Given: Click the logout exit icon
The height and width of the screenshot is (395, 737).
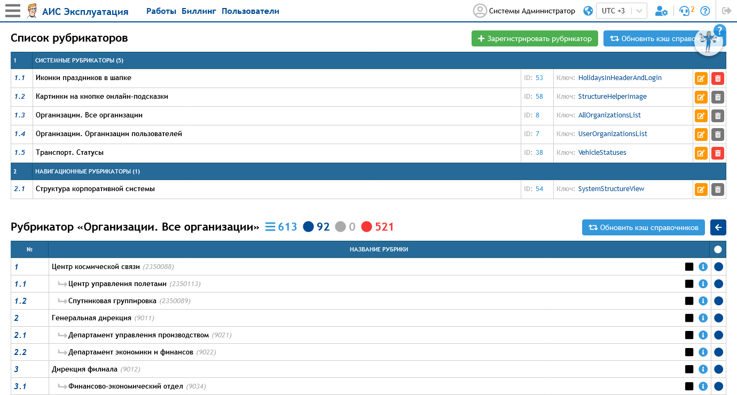Looking at the screenshot, I should [726, 11].
